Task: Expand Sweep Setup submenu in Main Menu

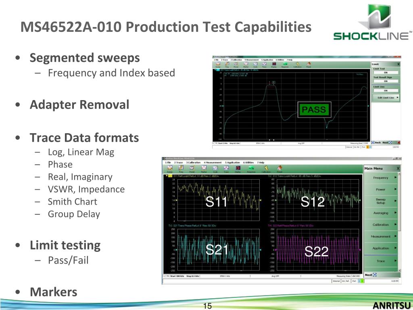Action: (381, 201)
